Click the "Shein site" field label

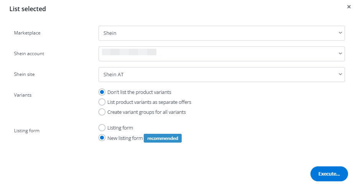point(24,74)
